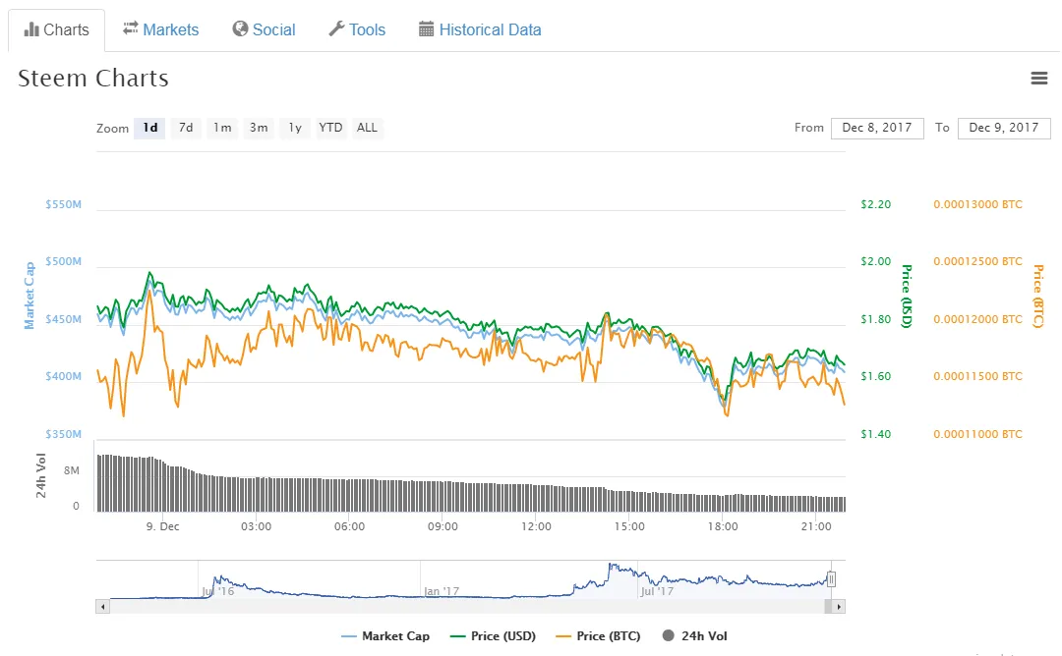Click the 0.00013000 BTC axis label
The height and width of the screenshot is (656, 1062).
pos(978,204)
